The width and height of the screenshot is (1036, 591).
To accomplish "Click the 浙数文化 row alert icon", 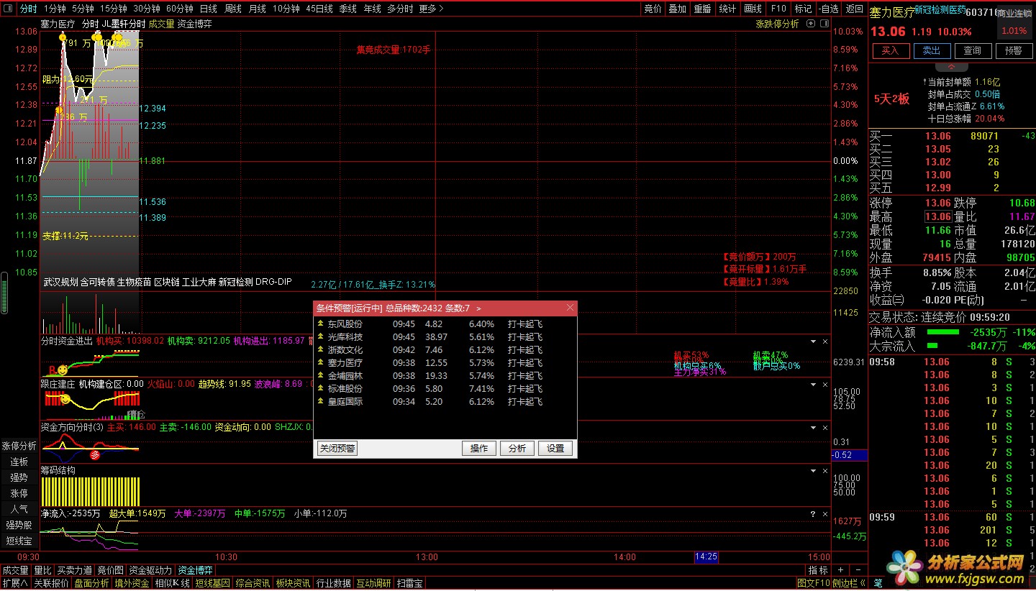I will point(320,350).
